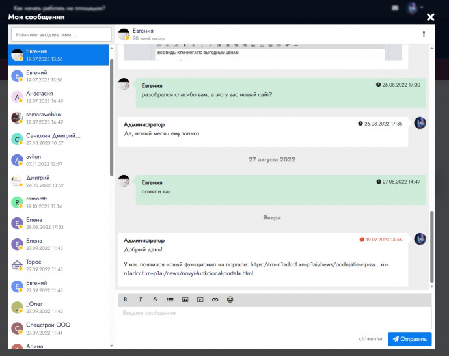This screenshot has height=356, width=449.
Task: Focus the name search field
Action: 61,34
